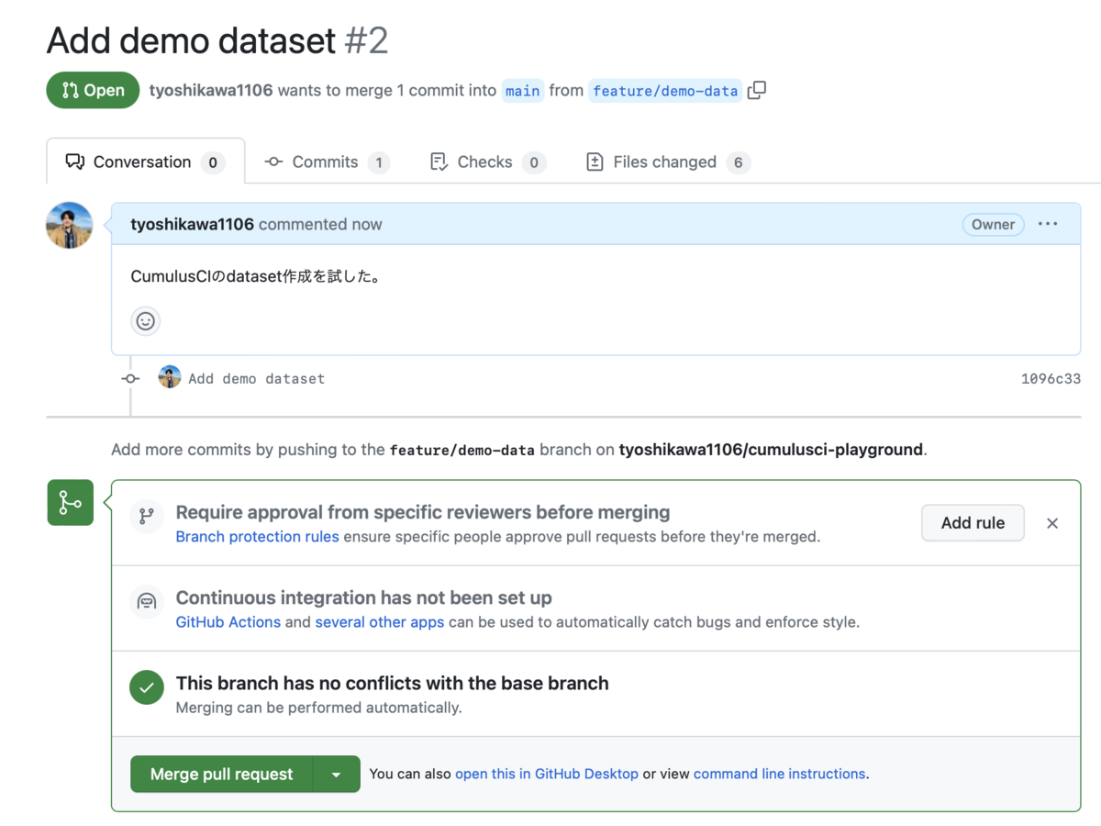Click the view command line instructions link
The image size is (1101, 826).
(x=780, y=774)
